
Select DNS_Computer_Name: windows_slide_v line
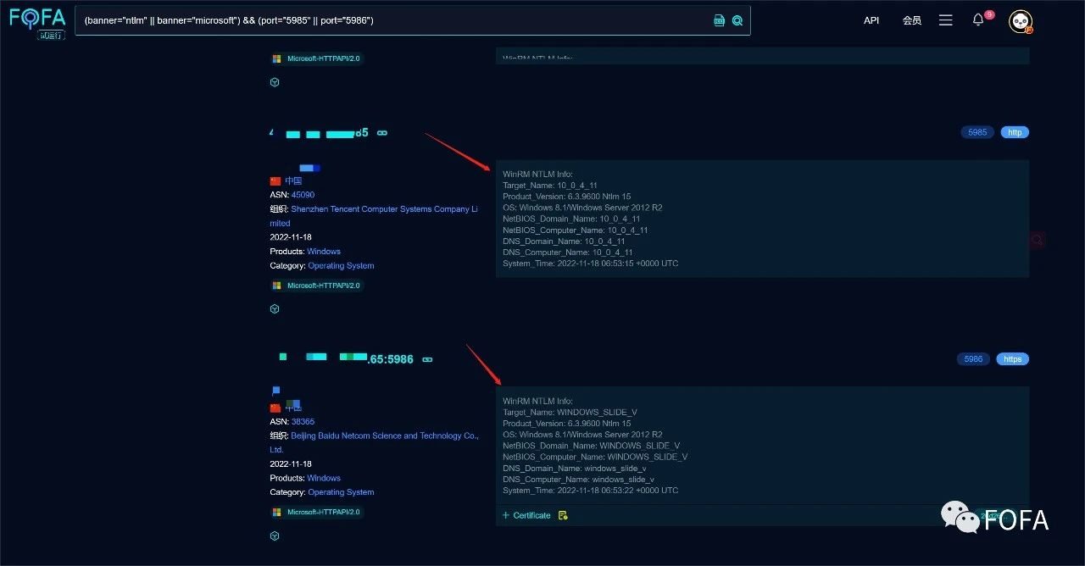click(578, 479)
